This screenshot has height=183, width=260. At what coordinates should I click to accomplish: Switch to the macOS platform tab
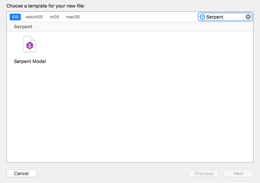click(73, 17)
